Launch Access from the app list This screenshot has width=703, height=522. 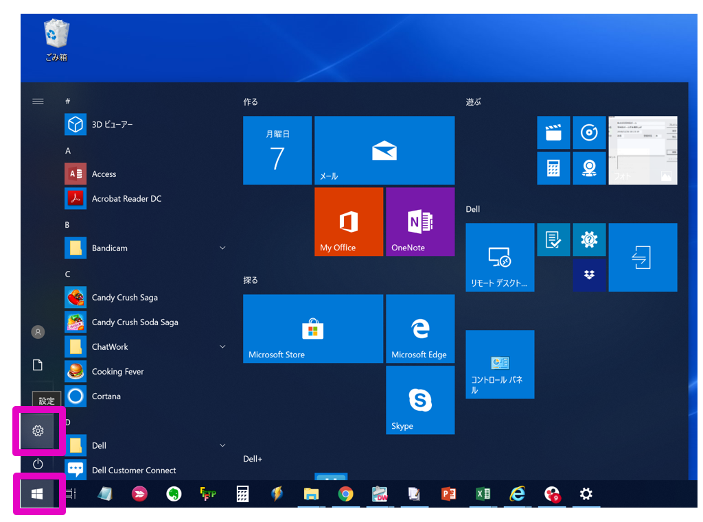click(x=144, y=174)
